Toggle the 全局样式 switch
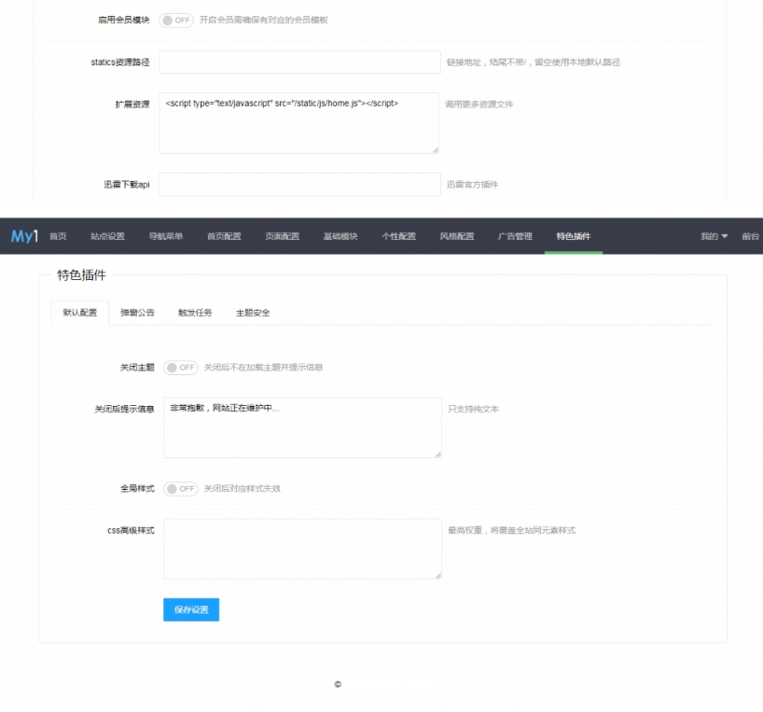This screenshot has height=712, width=763. tap(181, 489)
